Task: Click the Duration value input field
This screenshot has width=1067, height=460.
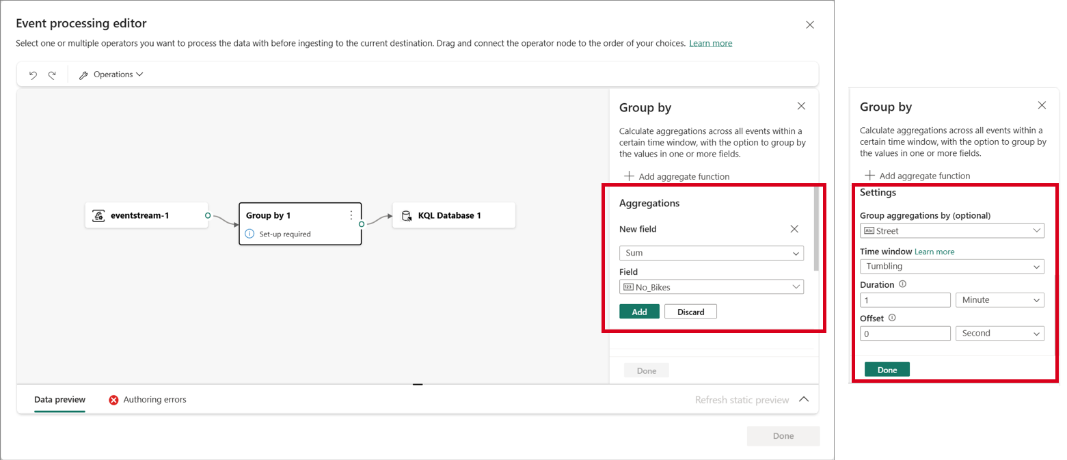Action: [x=905, y=300]
